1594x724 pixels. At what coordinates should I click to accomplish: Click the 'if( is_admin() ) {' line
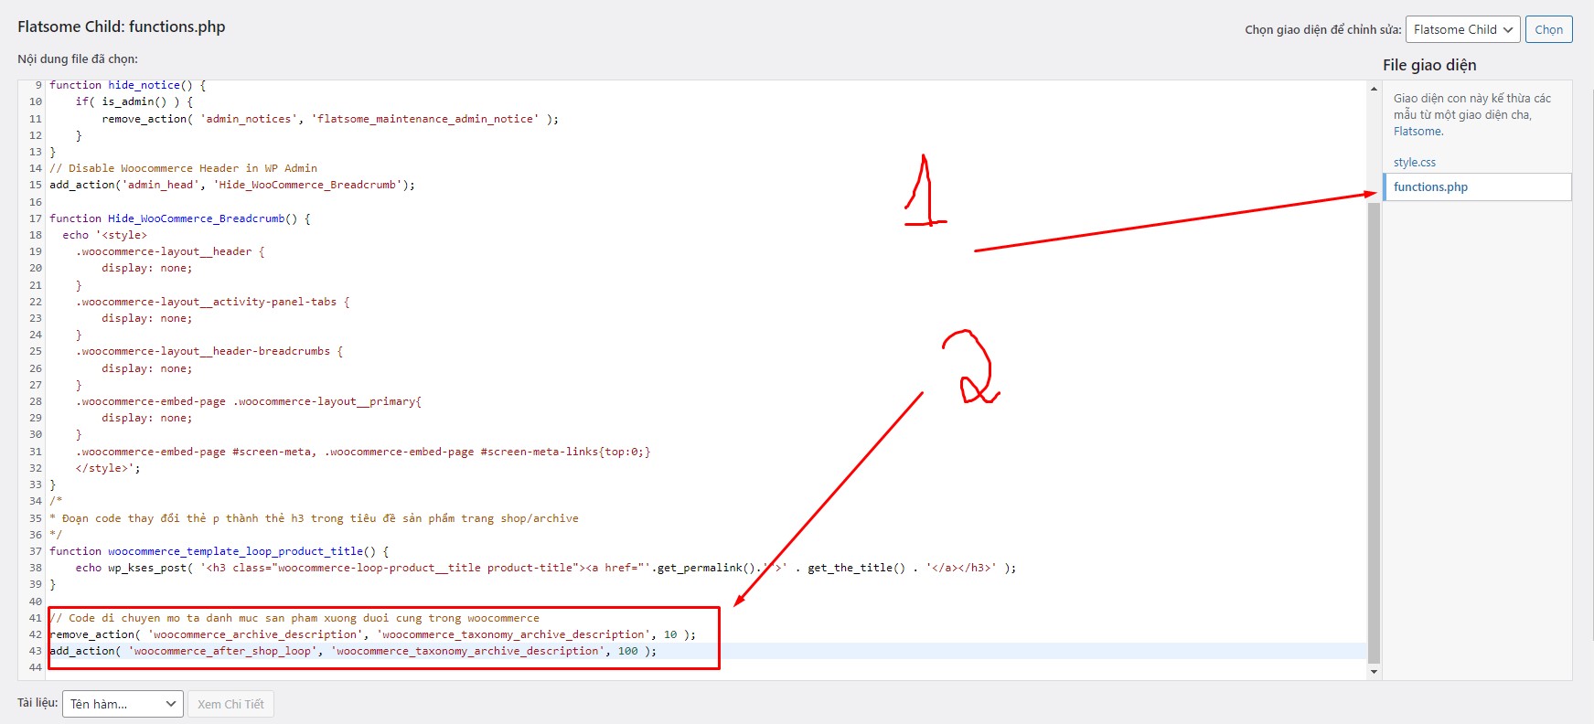(x=134, y=101)
